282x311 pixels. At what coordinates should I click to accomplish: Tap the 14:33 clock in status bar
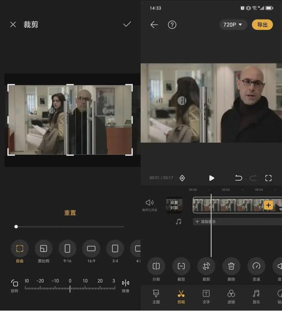pos(155,8)
